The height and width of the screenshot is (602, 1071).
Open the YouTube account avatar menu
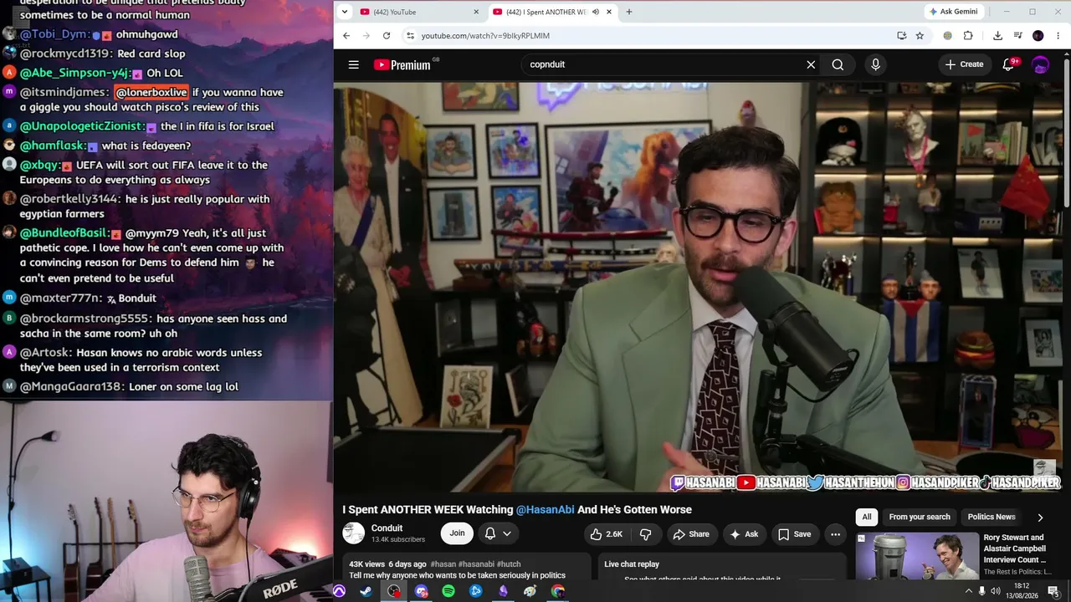[1041, 64]
